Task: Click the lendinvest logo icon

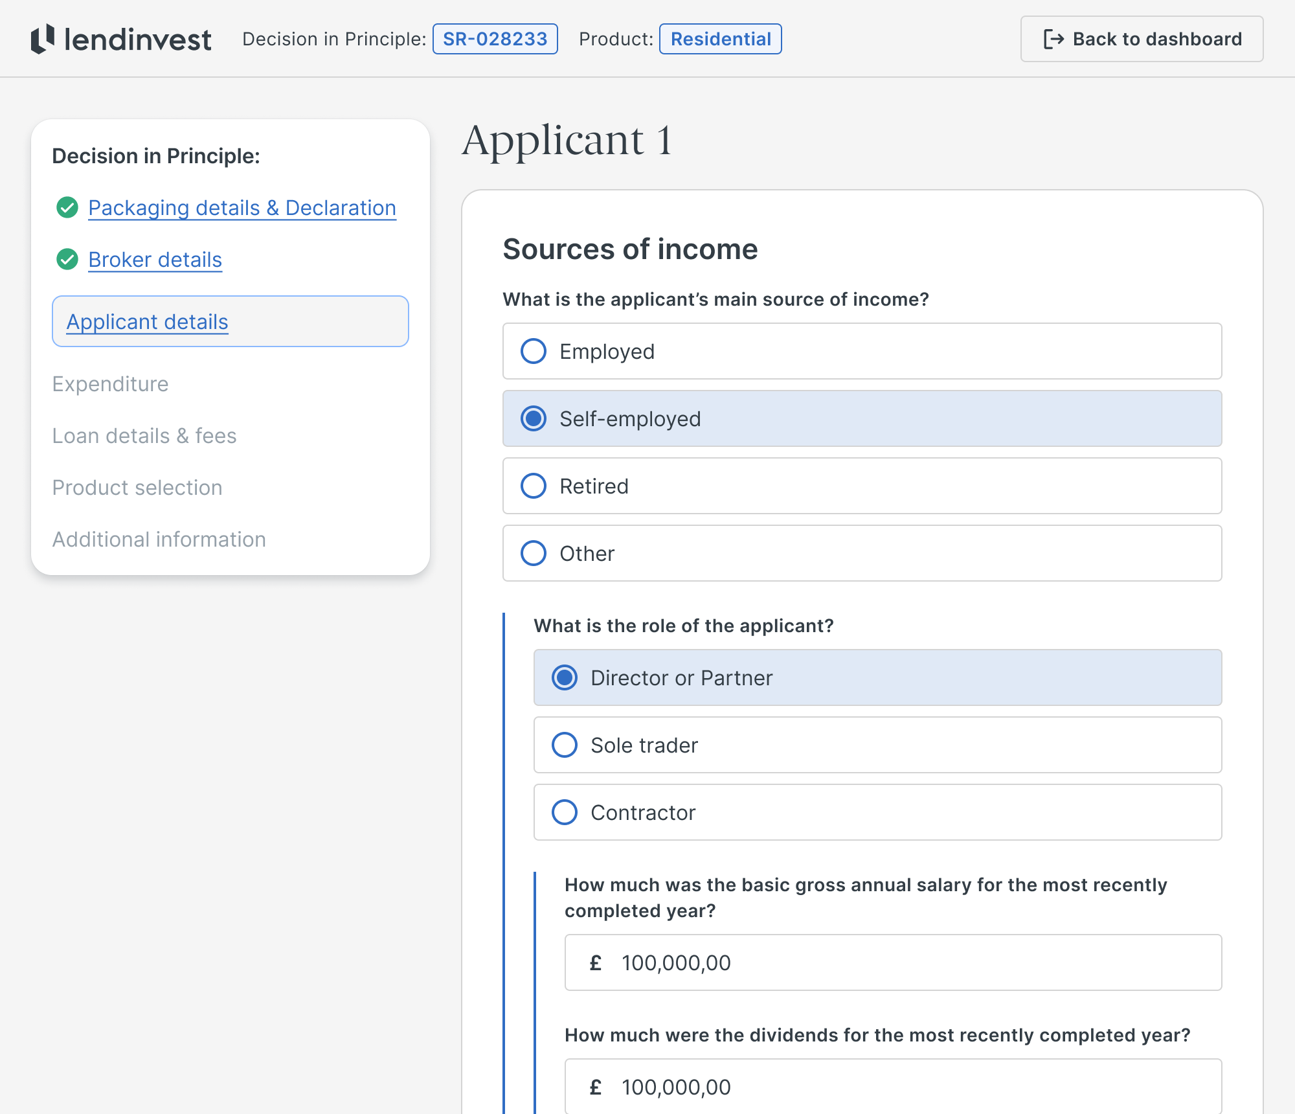Action: coord(43,39)
